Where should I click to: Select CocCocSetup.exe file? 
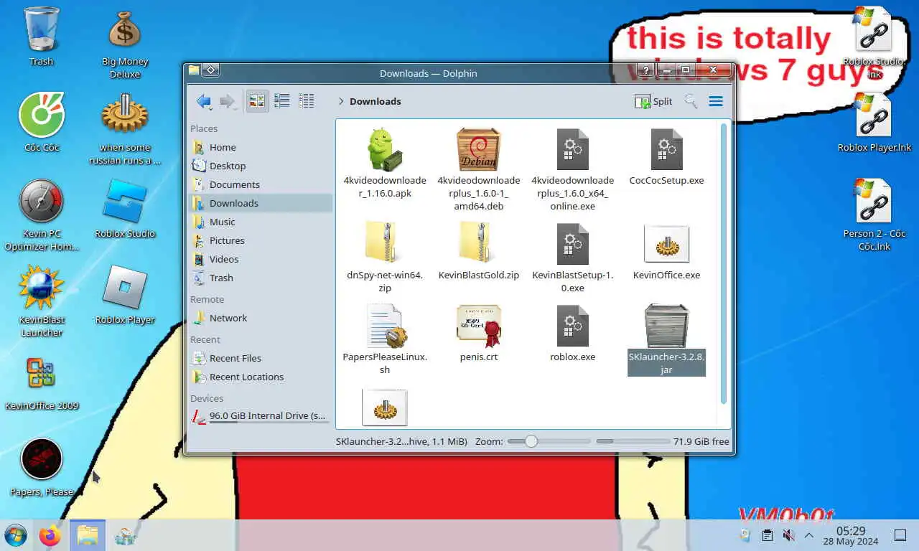(666, 157)
